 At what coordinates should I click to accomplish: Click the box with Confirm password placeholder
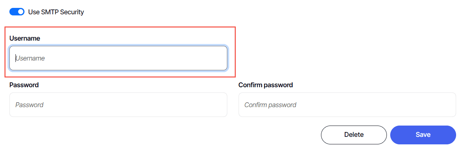pyautogui.click(x=347, y=105)
